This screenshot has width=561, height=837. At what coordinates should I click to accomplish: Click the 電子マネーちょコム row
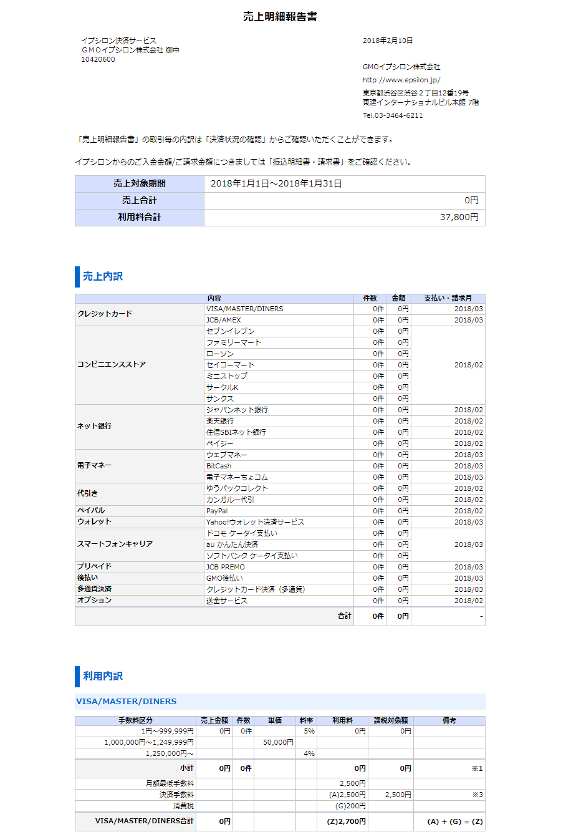click(345, 478)
